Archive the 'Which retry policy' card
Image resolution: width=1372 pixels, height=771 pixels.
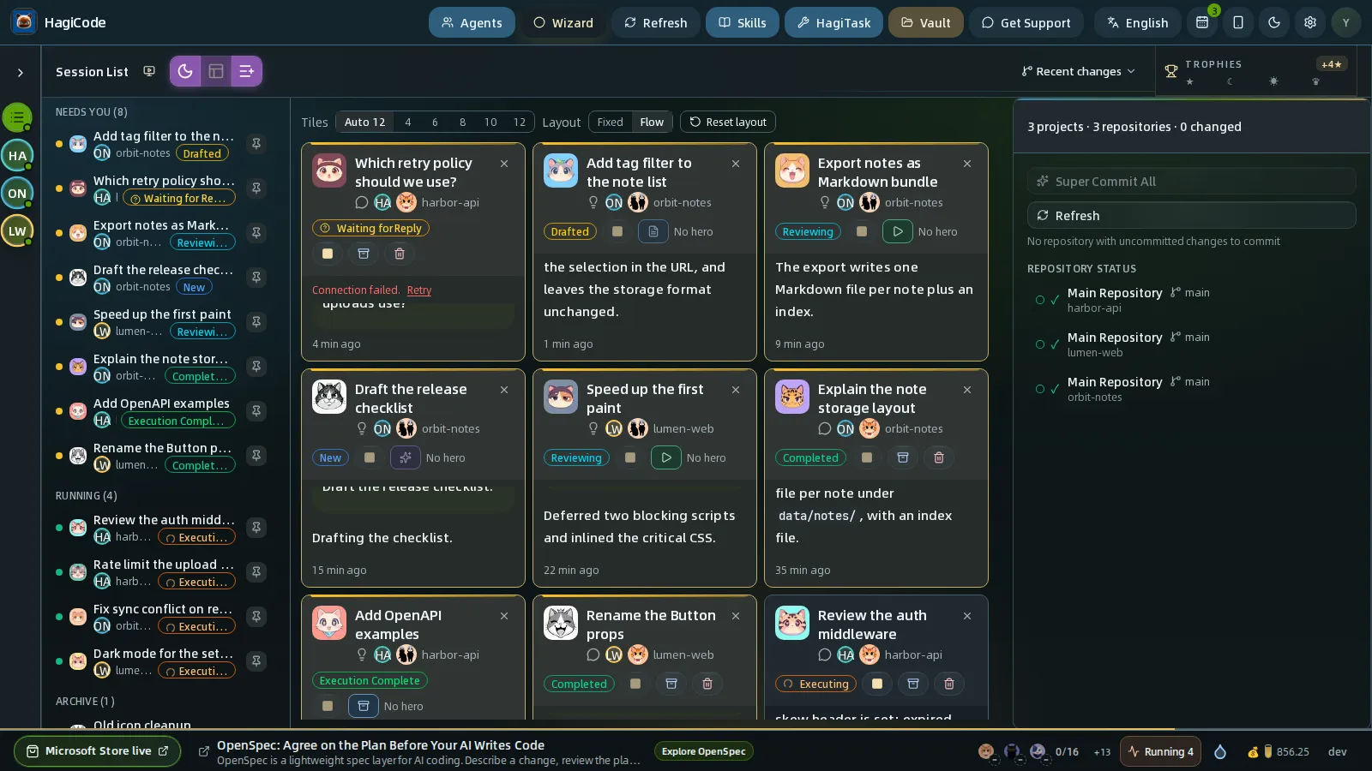(364, 254)
